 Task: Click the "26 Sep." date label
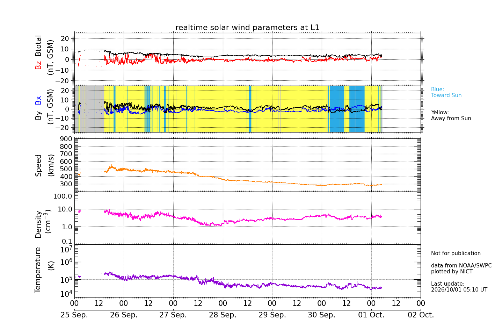tap(124, 315)
